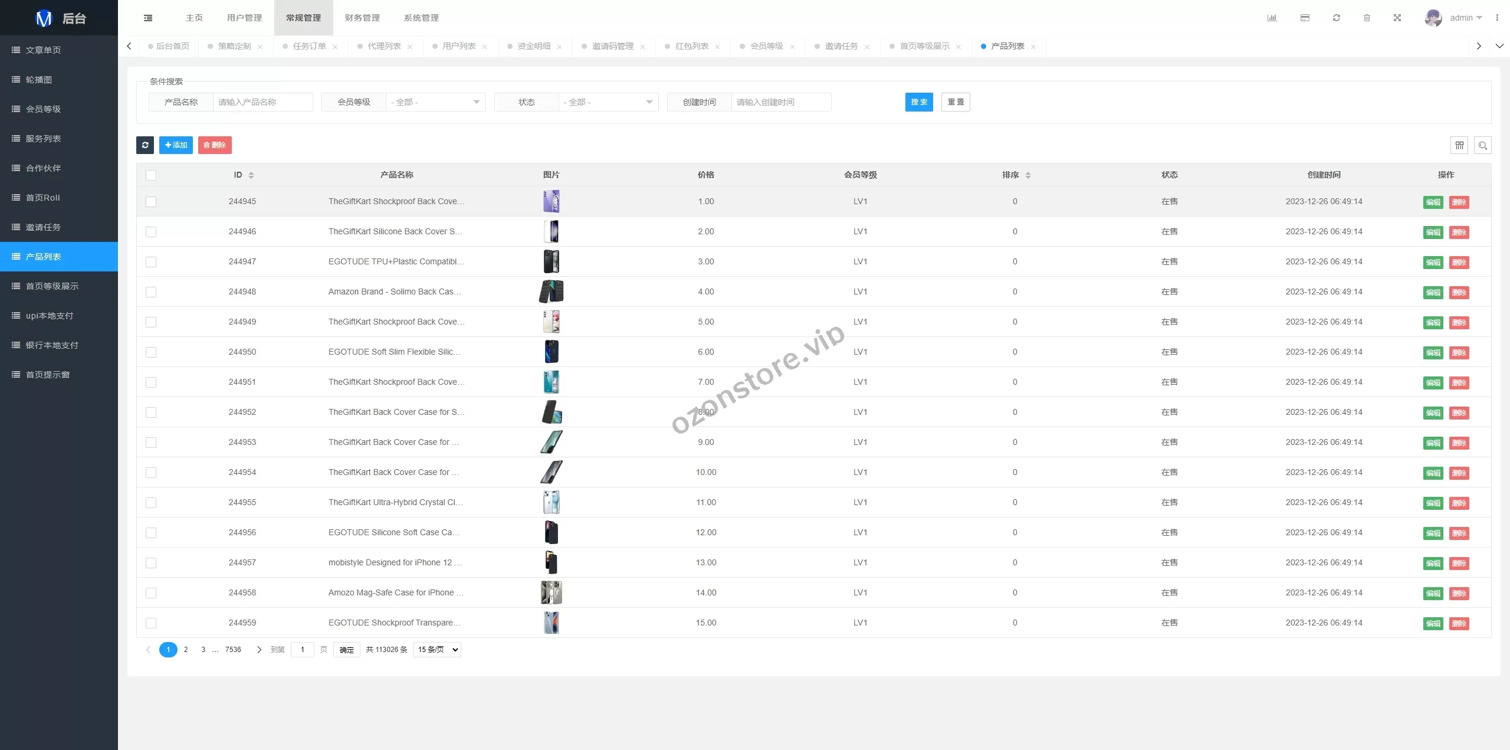
Task: Open the 用户列表 tab
Action: tap(459, 46)
